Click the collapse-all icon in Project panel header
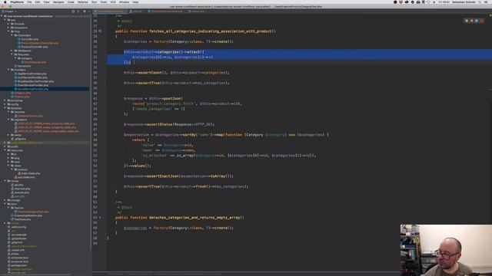The height and width of the screenshot is (276, 492). (78, 11)
